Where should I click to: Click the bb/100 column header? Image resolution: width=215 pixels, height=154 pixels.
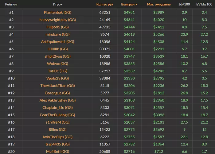click(184, 5)
